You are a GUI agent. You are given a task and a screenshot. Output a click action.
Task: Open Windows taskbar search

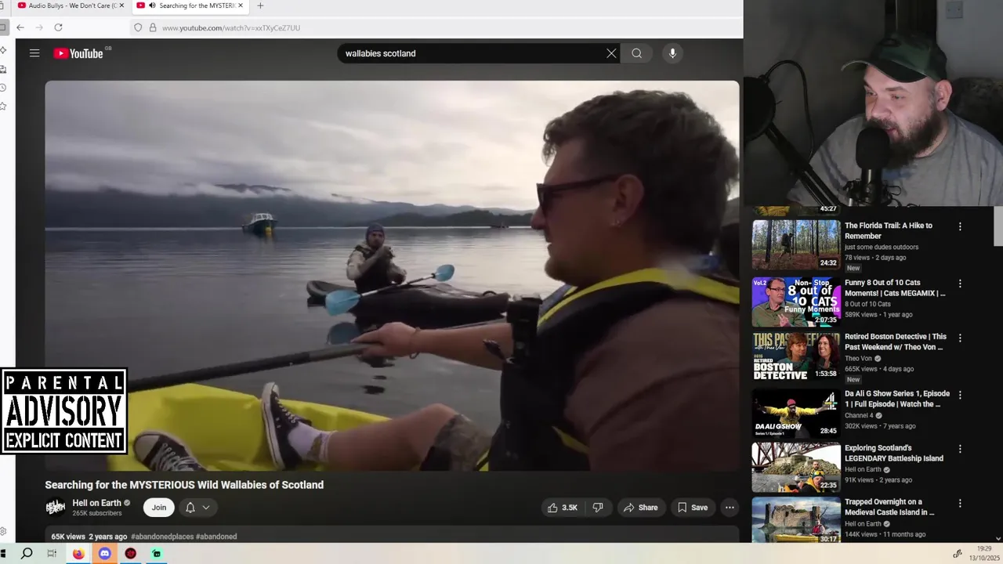[x=27, y=554]
